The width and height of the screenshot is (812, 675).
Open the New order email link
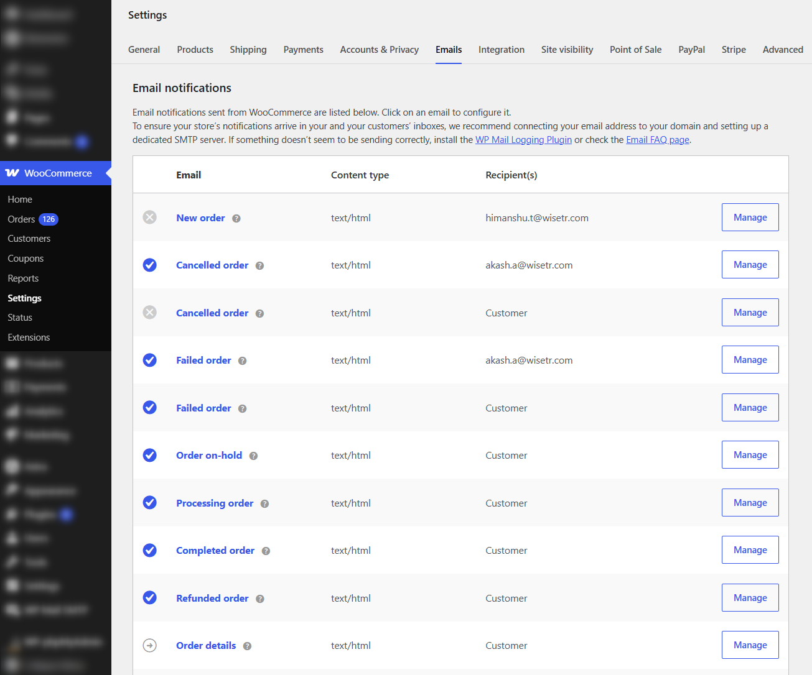(x=200, y=218)
